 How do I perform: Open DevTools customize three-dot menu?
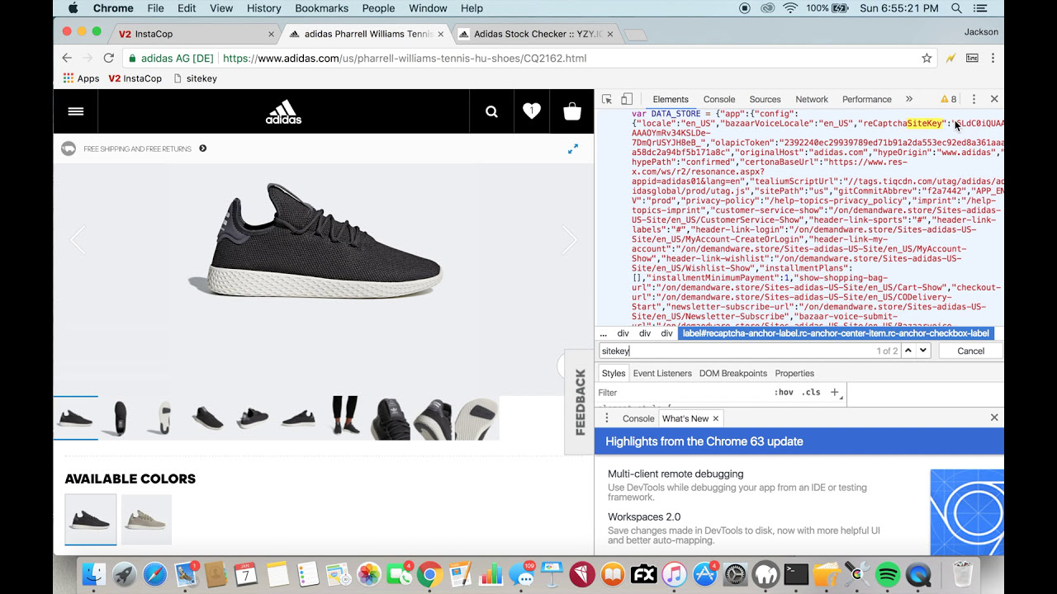pyautogui.click(x=974, y=99)
